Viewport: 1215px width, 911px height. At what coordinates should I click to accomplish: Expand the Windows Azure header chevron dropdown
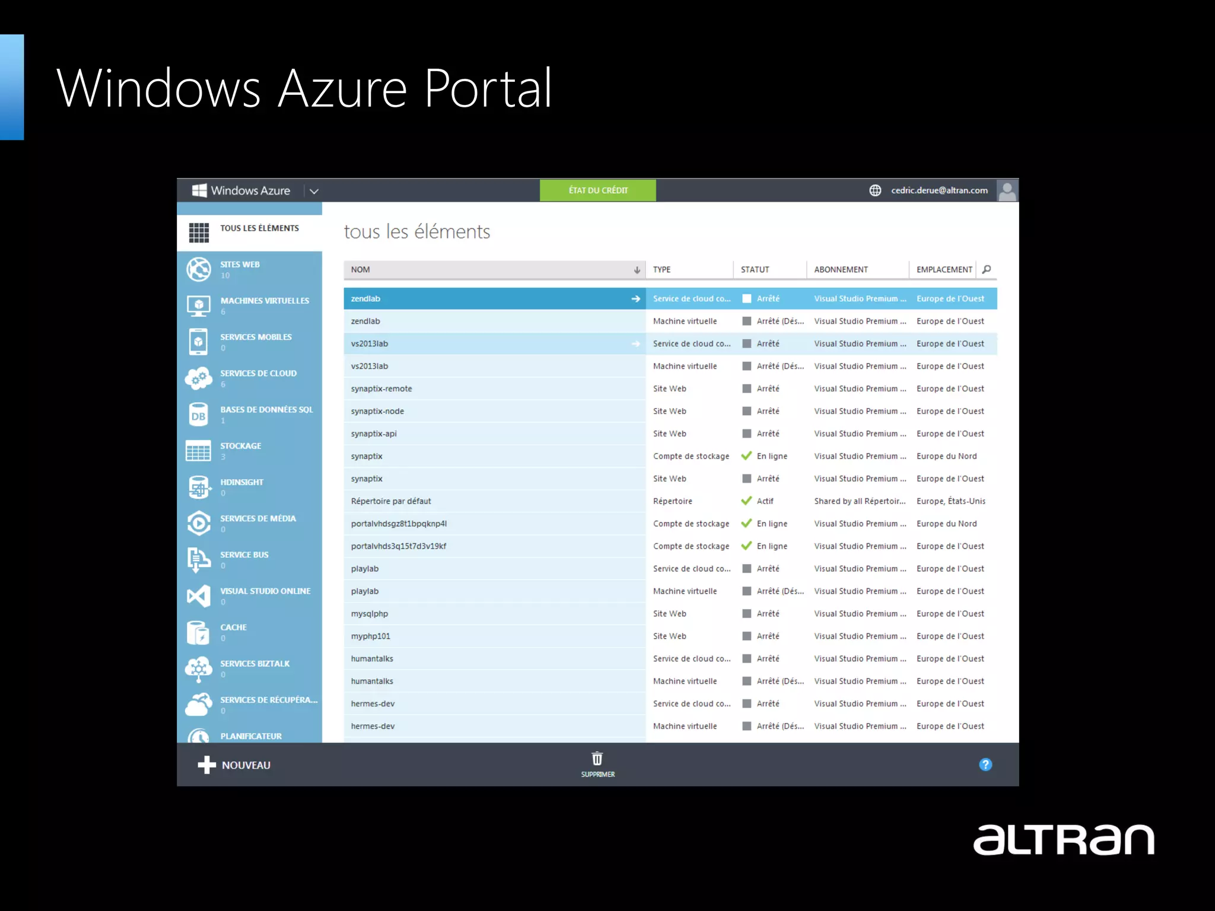(x=314, y=191)
